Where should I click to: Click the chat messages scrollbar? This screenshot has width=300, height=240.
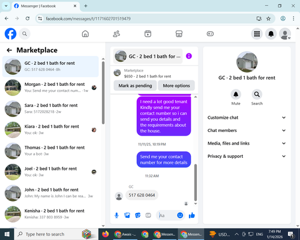(196, 182)
